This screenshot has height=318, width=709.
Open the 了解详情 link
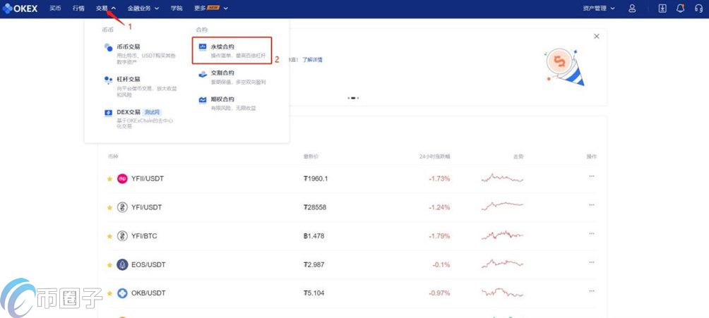click(312, 60)
